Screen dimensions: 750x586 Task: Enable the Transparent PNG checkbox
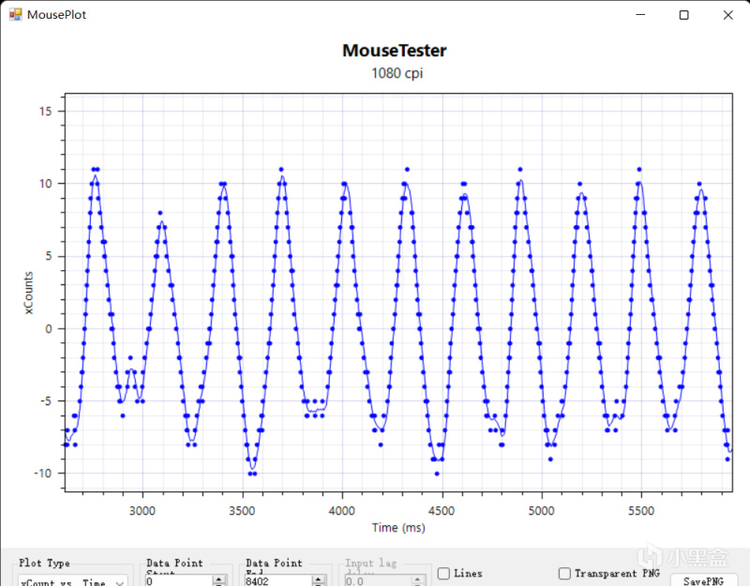(x=564, y=573)
